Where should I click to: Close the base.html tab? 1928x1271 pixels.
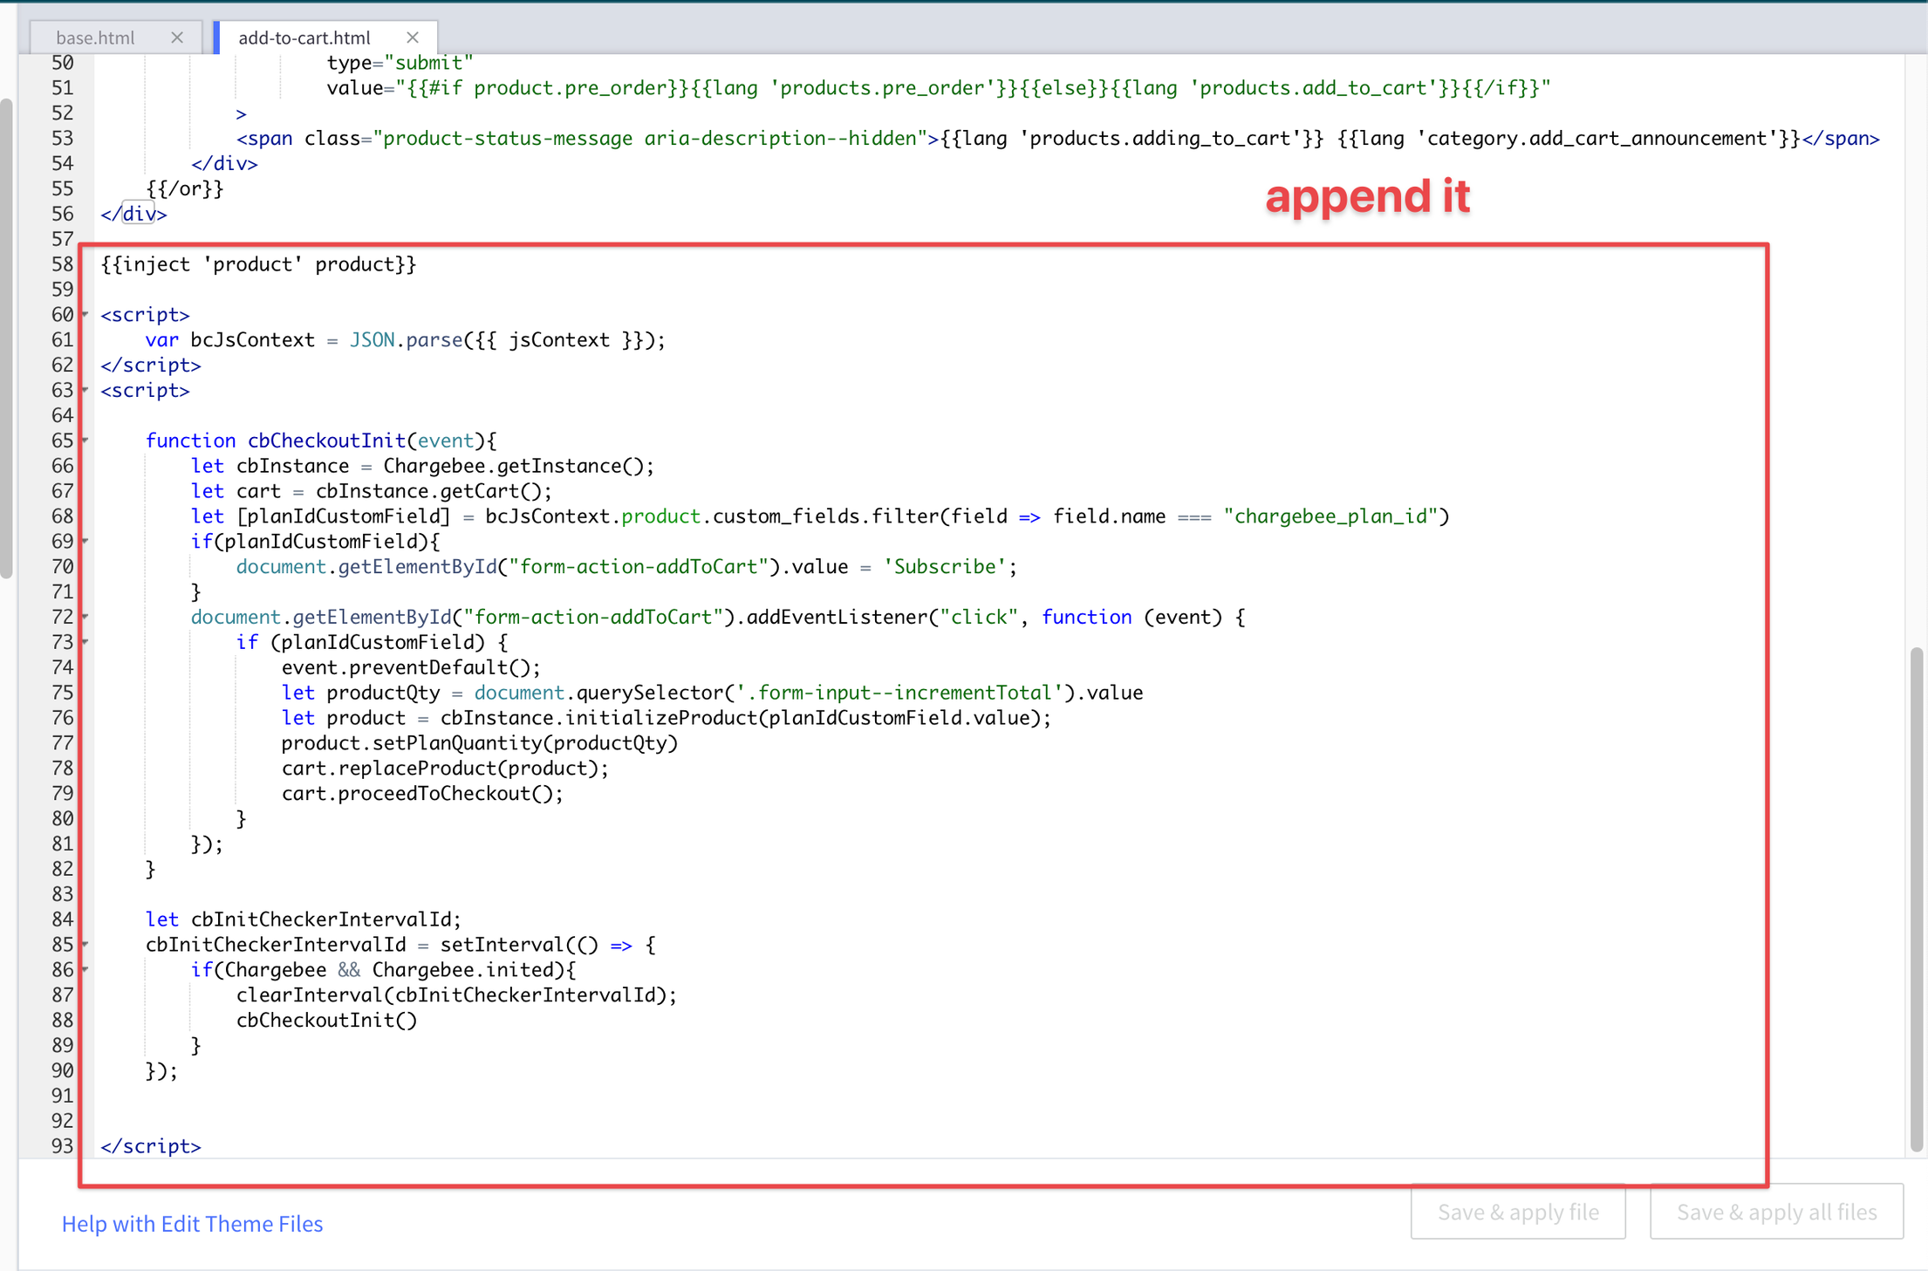pyautogui.click(x=177, y=38)
